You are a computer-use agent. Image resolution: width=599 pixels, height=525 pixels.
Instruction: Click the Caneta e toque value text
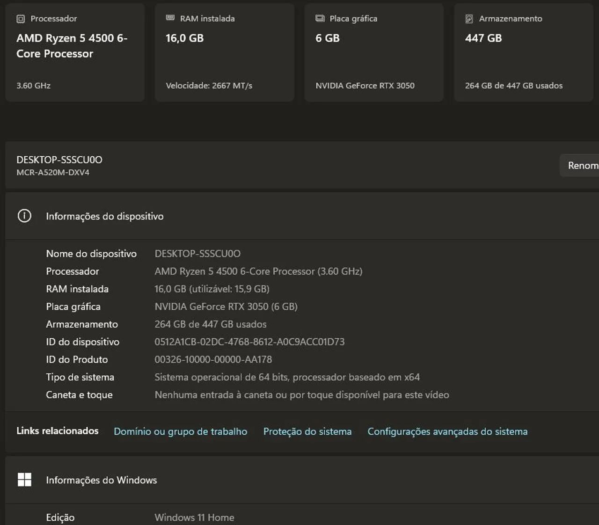click(302, 395)
